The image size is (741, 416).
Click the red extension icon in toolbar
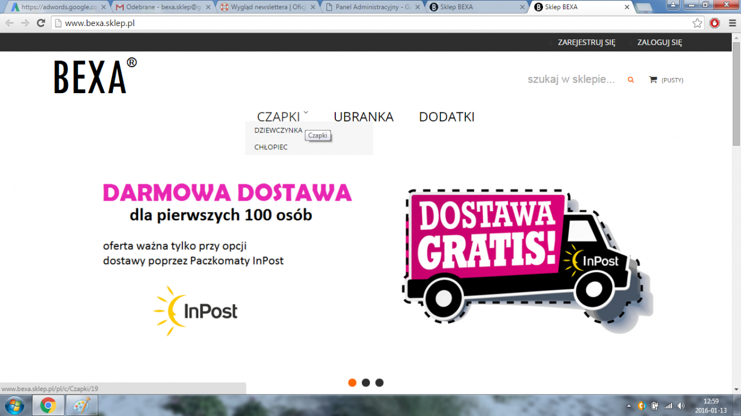coord(715,23)
